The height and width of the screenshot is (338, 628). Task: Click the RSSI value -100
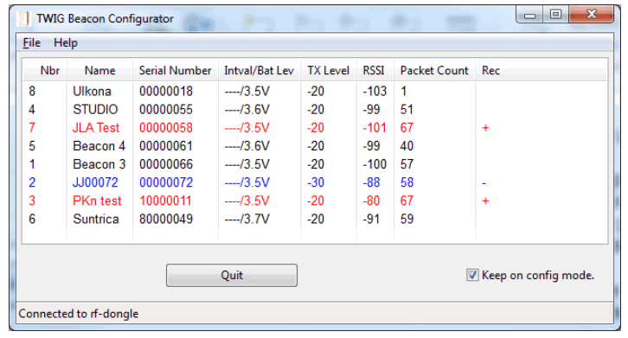[x=375, y=164]
